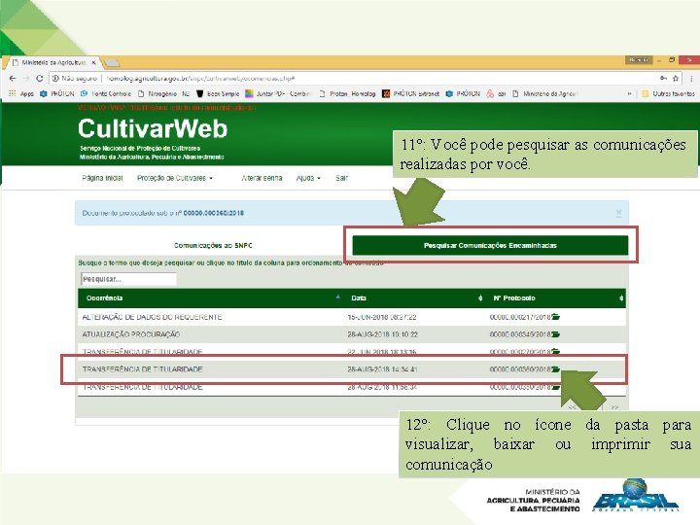Bookmark page with the star icon

pyautogui.click(x=676, y=79)
